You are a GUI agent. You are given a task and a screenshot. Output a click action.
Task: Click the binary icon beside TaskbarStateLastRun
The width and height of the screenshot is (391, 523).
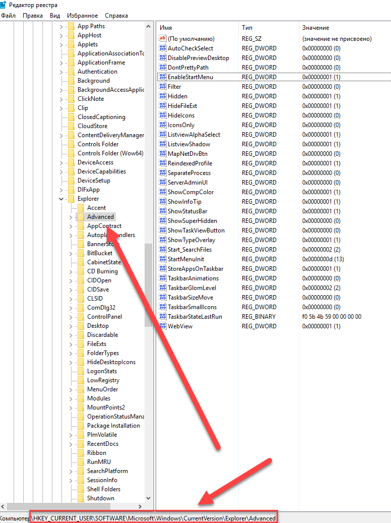point(162,317)
